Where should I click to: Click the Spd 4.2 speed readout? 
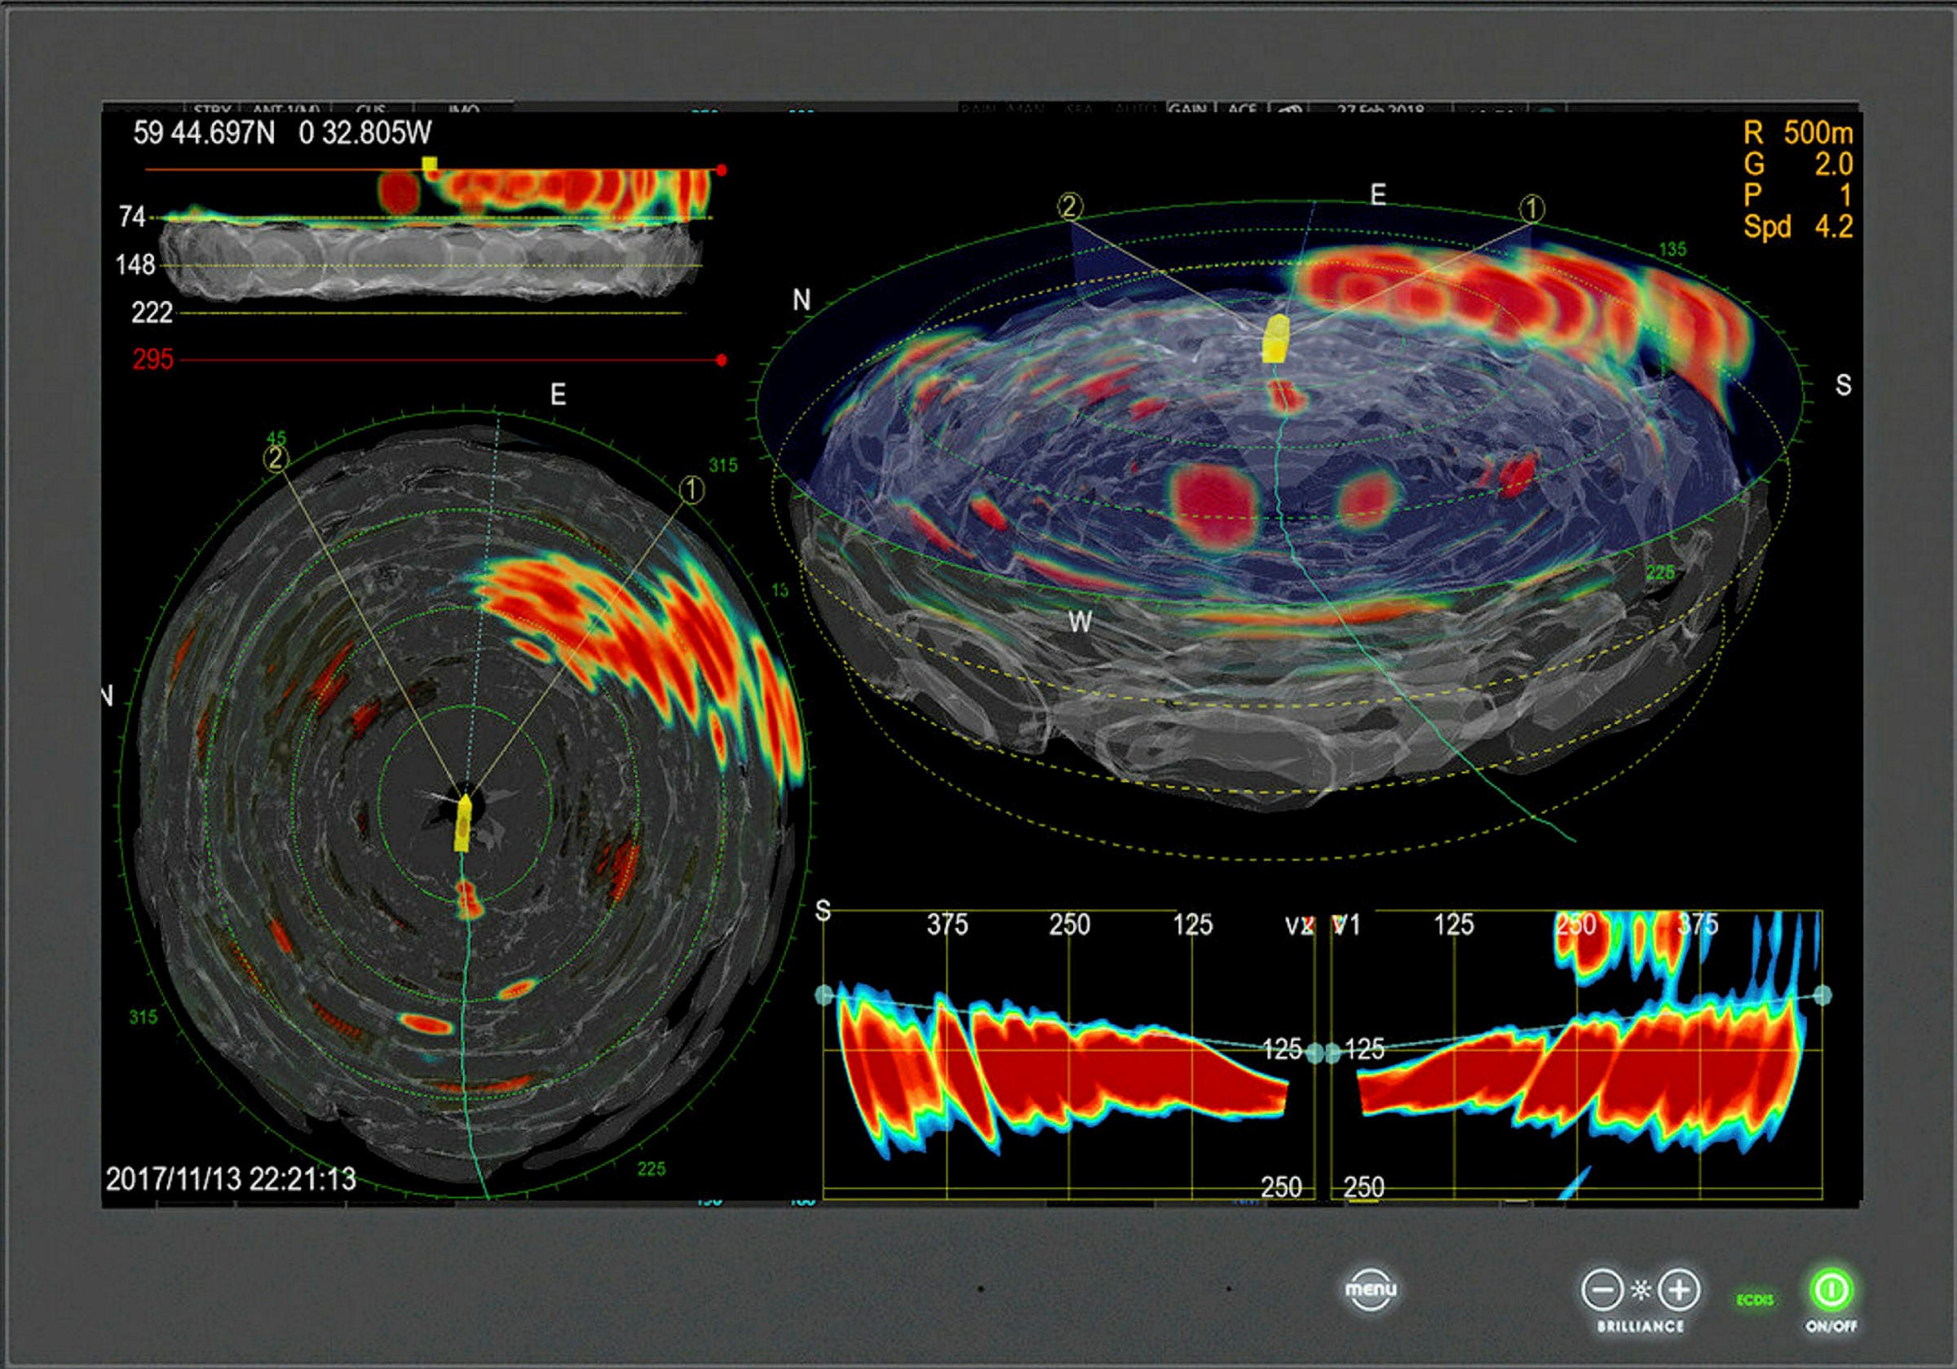[x=1798, y=227]
